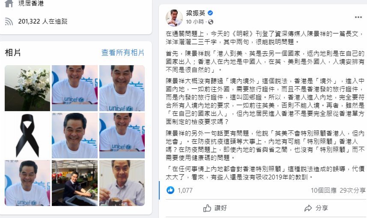Image resolution: width=367 pixels, height=218 pixels.
Task: Click the blue thumbs-up reaction icon beside 1,077
Action: (x=170, y=190)
